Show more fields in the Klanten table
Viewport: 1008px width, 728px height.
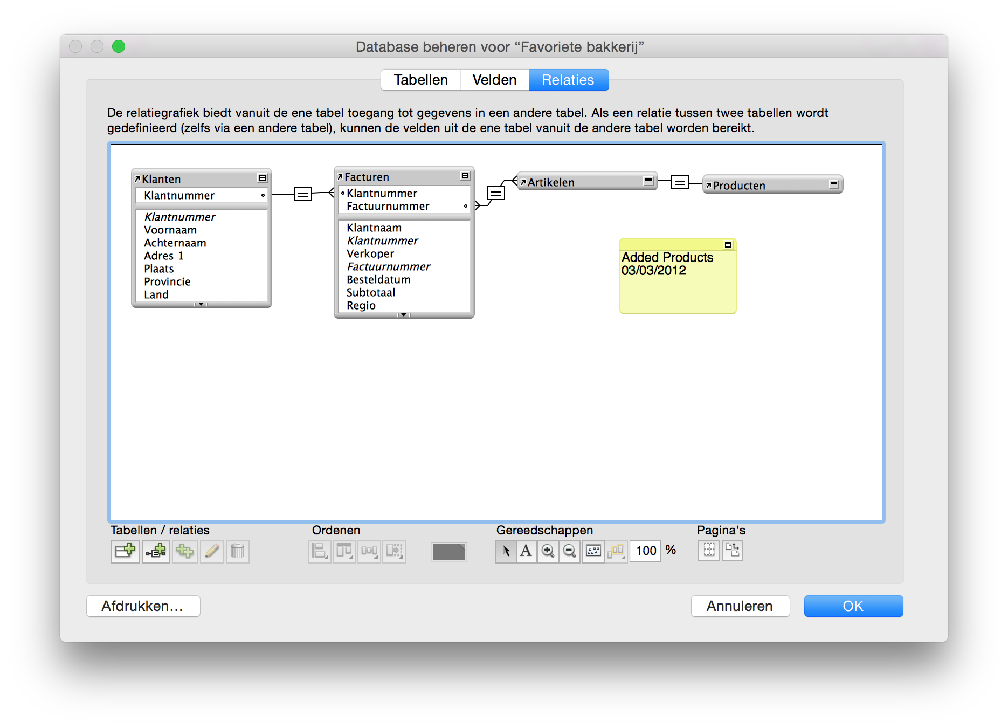click(201, 304)
